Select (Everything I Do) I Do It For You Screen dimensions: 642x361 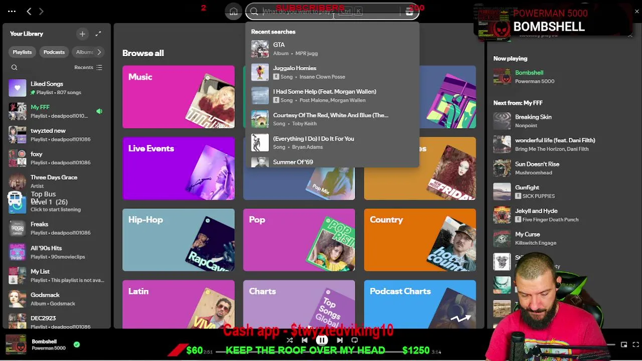[332, 143]
